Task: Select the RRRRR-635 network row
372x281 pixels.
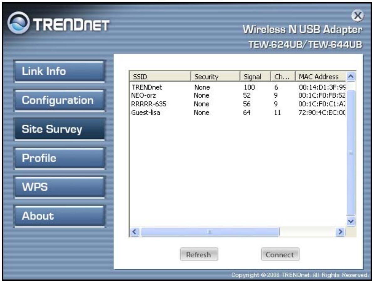Action: tap(238, 104)
